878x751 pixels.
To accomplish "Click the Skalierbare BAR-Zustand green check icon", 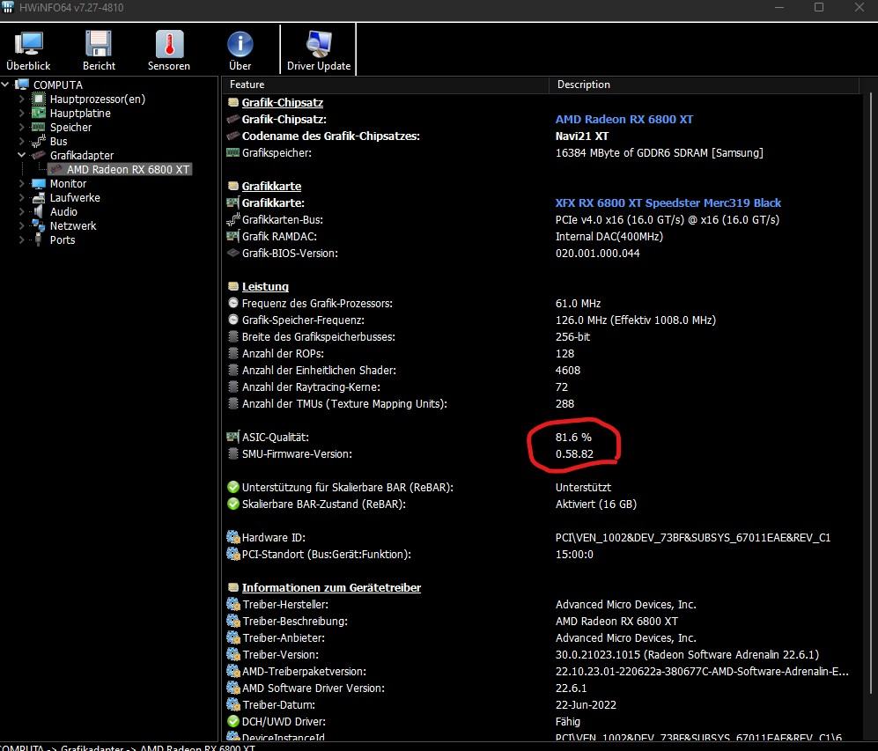I will [x=233, y=504].
